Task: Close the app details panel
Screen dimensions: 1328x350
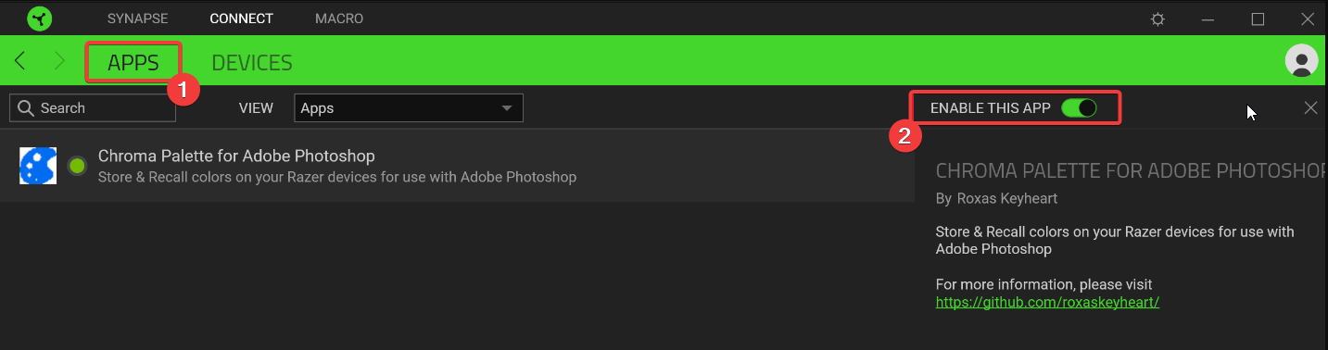Action: [1310, 107]
